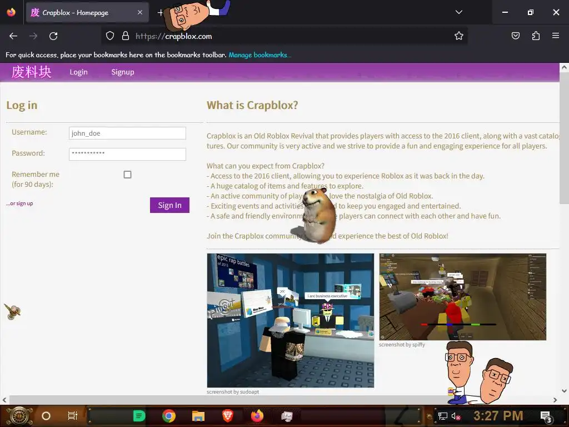The height and width of the screenshot is (427, 569).
Task: Open the steampunk Start button
Action: (18, 416)
